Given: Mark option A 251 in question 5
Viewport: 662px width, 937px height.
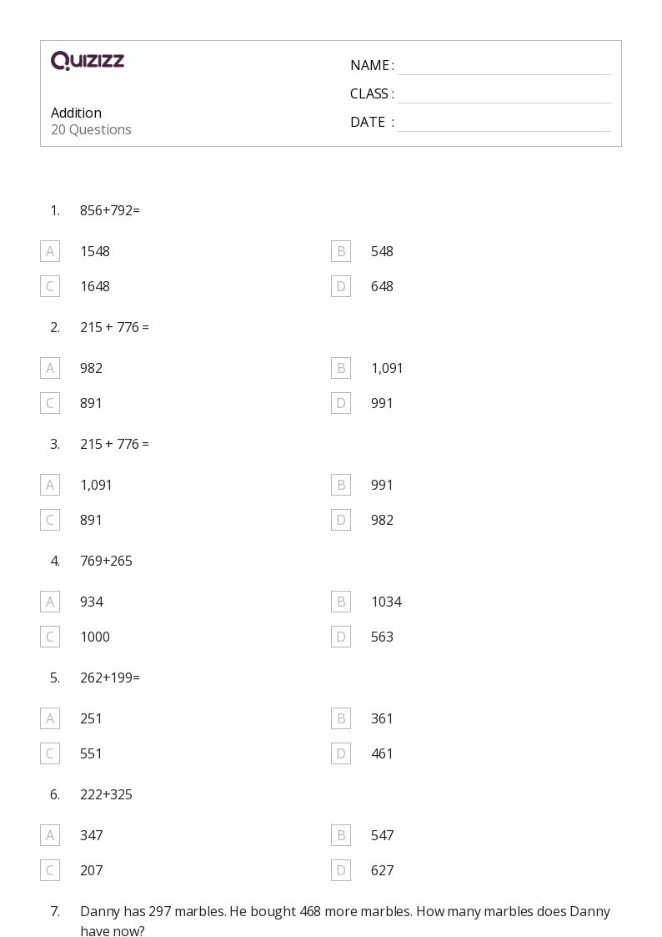Looking at the screenshot, I should point(50,718).
